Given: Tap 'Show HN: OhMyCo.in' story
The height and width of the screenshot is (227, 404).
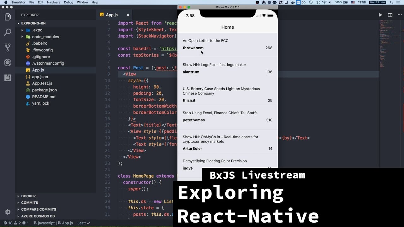Looking at the screenshot, I should [x=228, y=141].
